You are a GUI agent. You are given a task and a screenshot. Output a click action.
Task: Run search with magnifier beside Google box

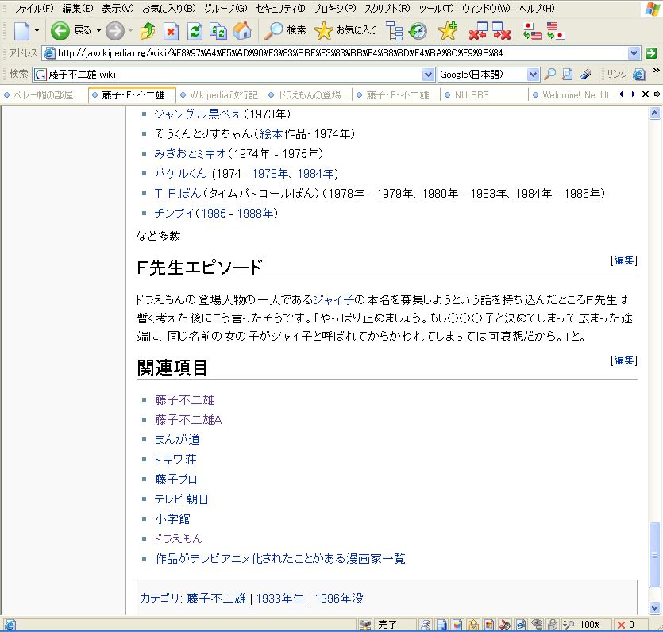click(x=549, y=75)
